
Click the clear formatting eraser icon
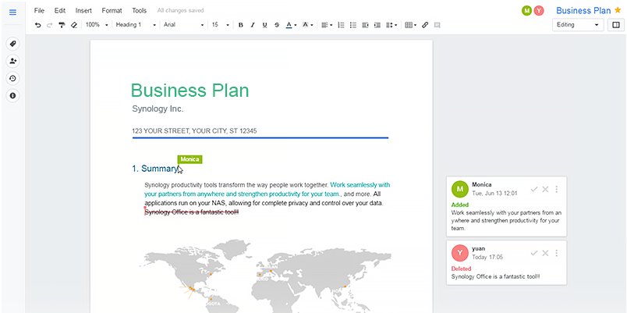74,25
